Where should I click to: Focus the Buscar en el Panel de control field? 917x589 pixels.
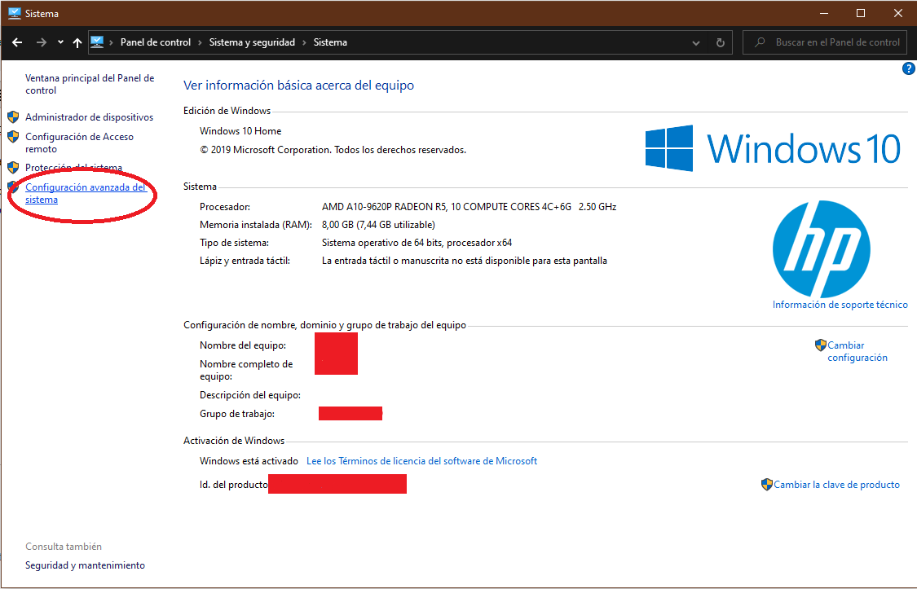[825, 42]
